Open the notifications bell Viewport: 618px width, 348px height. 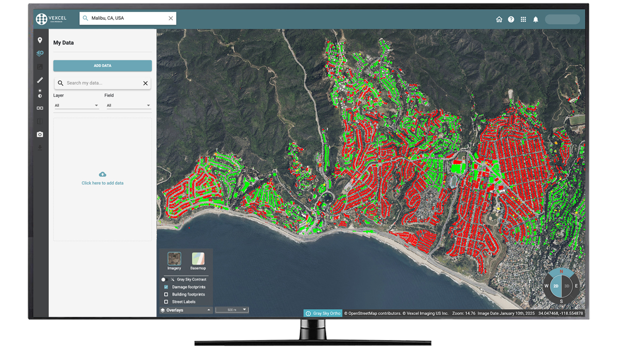(535, 19)
